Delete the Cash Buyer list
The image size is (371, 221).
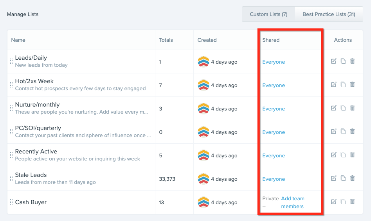coord(352,202)
